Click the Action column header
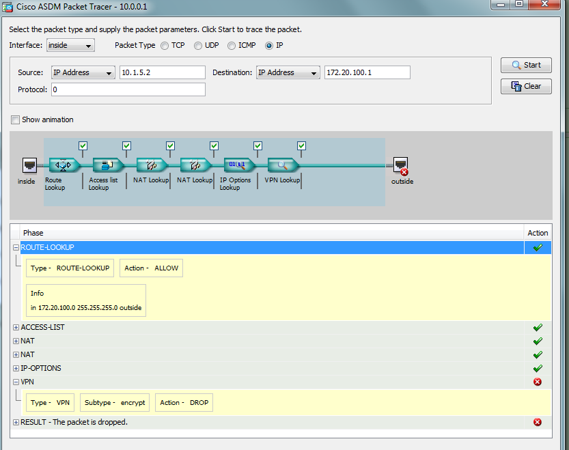This screenshot has height=450, width=569. (x=538, y=233)
